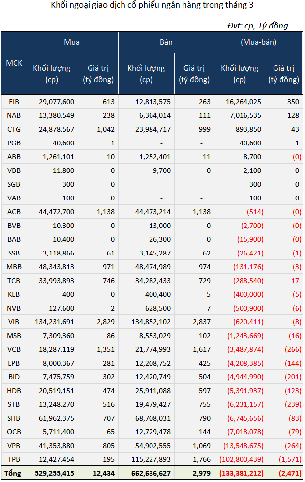Screen dimensions: 305x482
Task: Click the EIB ticker cell
Action: 14,102
